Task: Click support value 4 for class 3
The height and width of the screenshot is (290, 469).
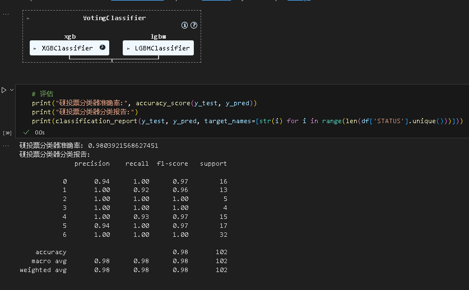Action: [x=225, y=208]
